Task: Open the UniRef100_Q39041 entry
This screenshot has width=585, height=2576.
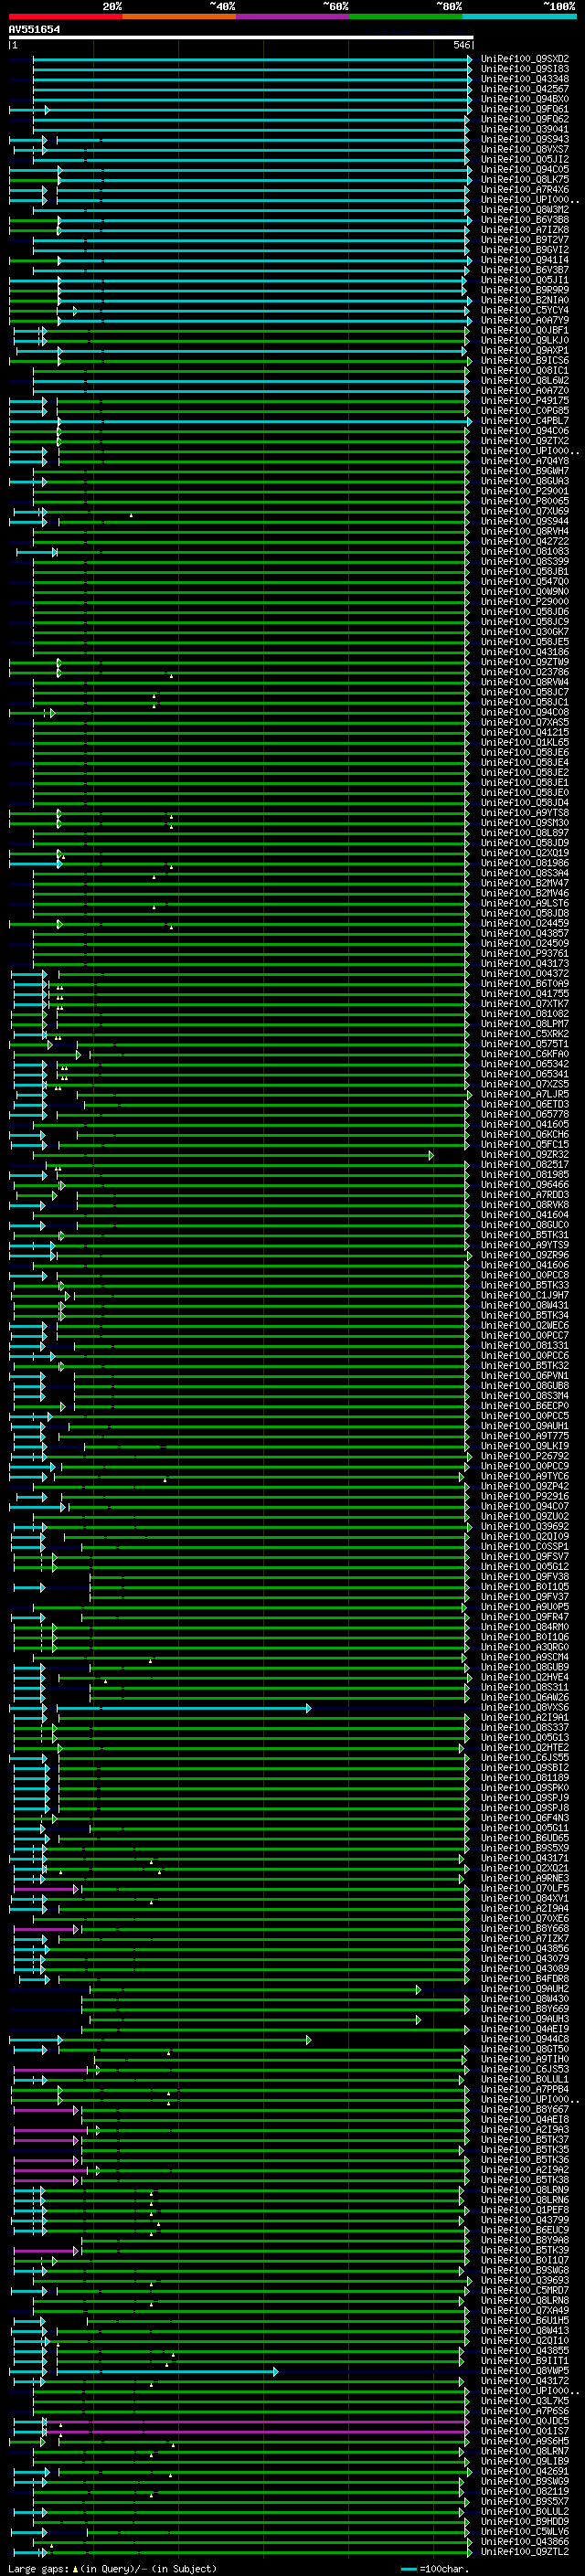Action: coord(525,129)
